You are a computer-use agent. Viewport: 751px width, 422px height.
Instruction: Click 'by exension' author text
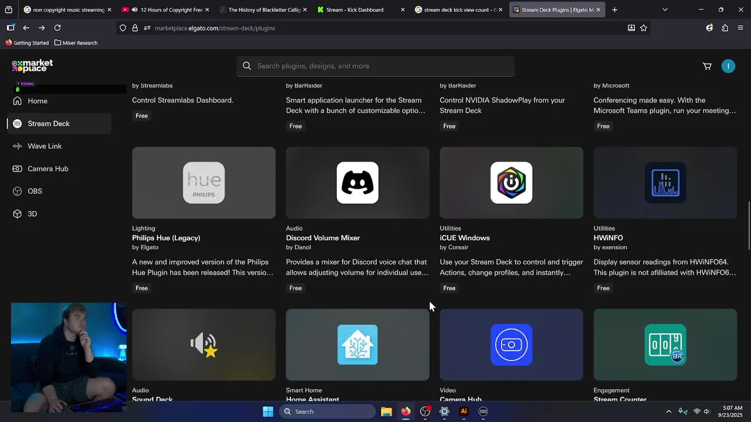coord(610,247)
